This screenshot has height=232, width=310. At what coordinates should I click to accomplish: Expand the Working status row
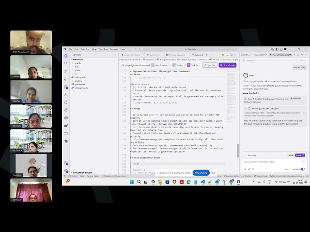click(246, 155)
